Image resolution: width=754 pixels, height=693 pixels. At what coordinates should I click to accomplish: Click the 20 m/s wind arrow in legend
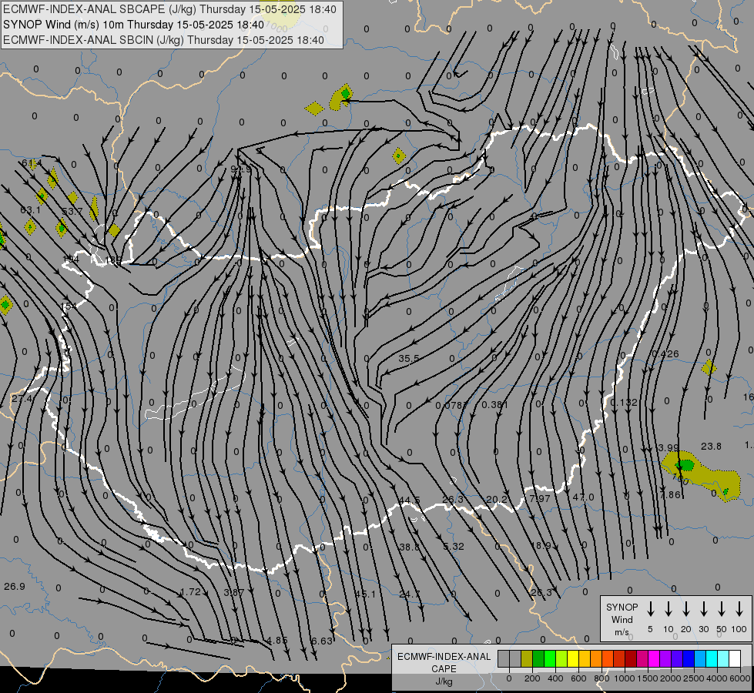(x=686, y=609)
